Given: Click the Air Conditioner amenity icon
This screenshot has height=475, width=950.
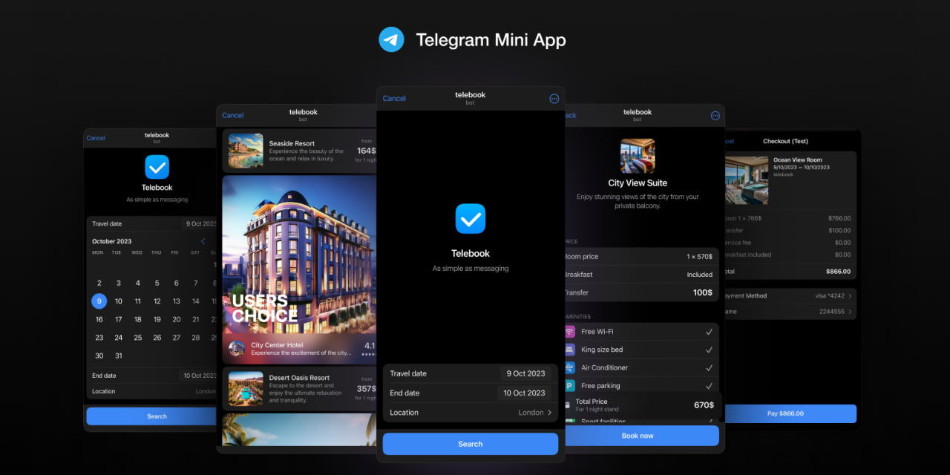Looking at the screenshot, I should [569, 367].
